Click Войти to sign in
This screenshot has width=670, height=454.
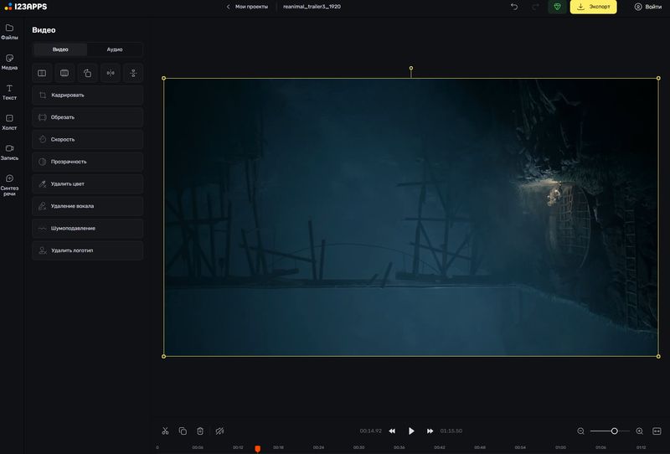pos(648,7)
